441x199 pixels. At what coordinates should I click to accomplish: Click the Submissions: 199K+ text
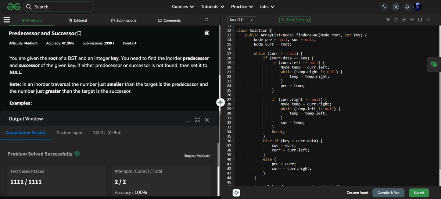pyautogui.click(x=98, y=43)
